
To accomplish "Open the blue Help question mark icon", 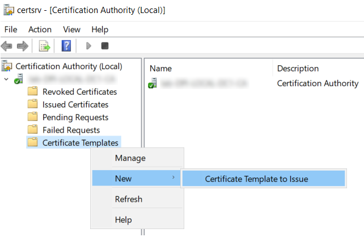I will (66, 46).
